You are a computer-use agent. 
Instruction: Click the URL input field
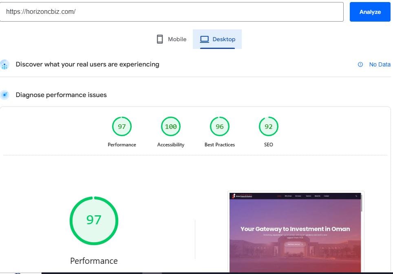point(173,12)
